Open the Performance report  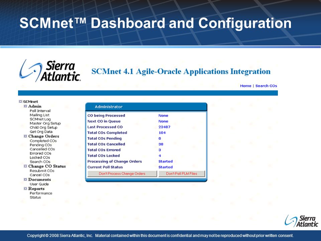(x=41, y=193)
